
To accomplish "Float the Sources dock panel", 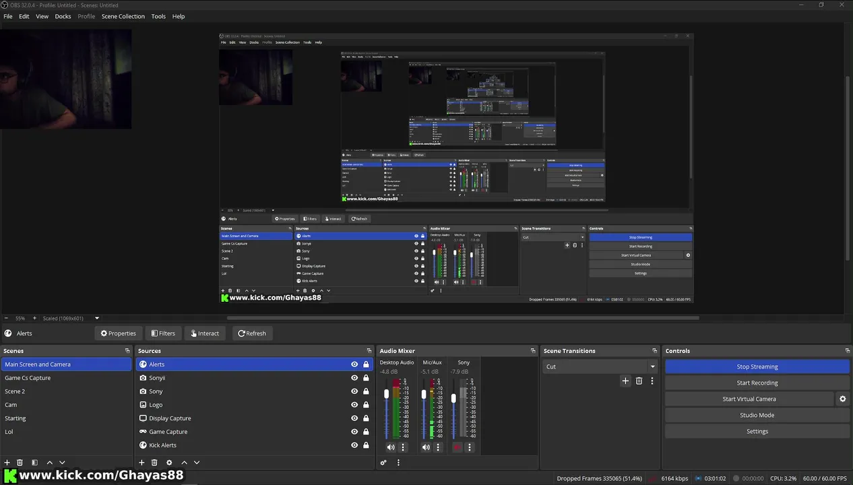I will click(369, 351).
